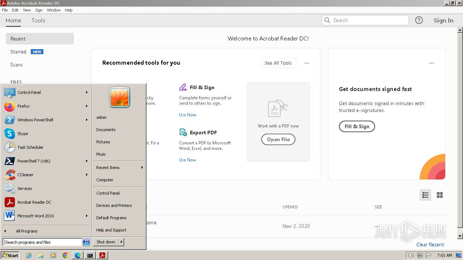Screen dimensions: 463x260
Task: Click the search magnifier button in Start menu
Action: click(86, 242)
